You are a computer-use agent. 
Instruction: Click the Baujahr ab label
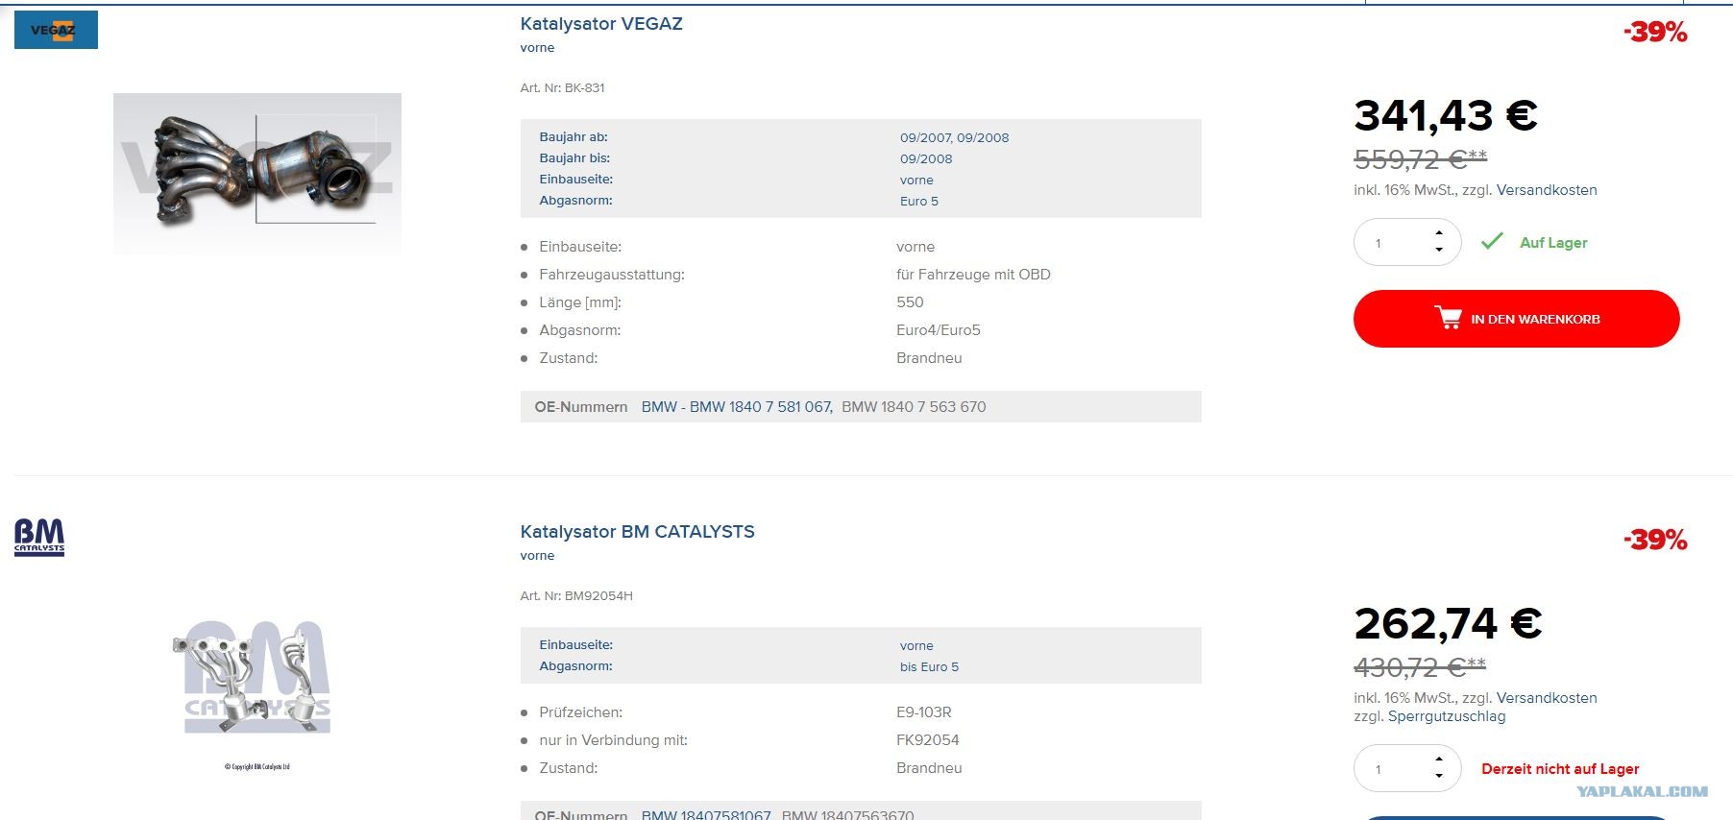point(574,137)
